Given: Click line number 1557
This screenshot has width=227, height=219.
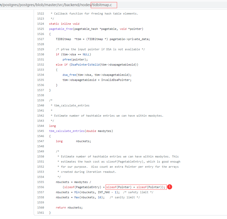Looking at the screenshot, I should tap(41, 192).
